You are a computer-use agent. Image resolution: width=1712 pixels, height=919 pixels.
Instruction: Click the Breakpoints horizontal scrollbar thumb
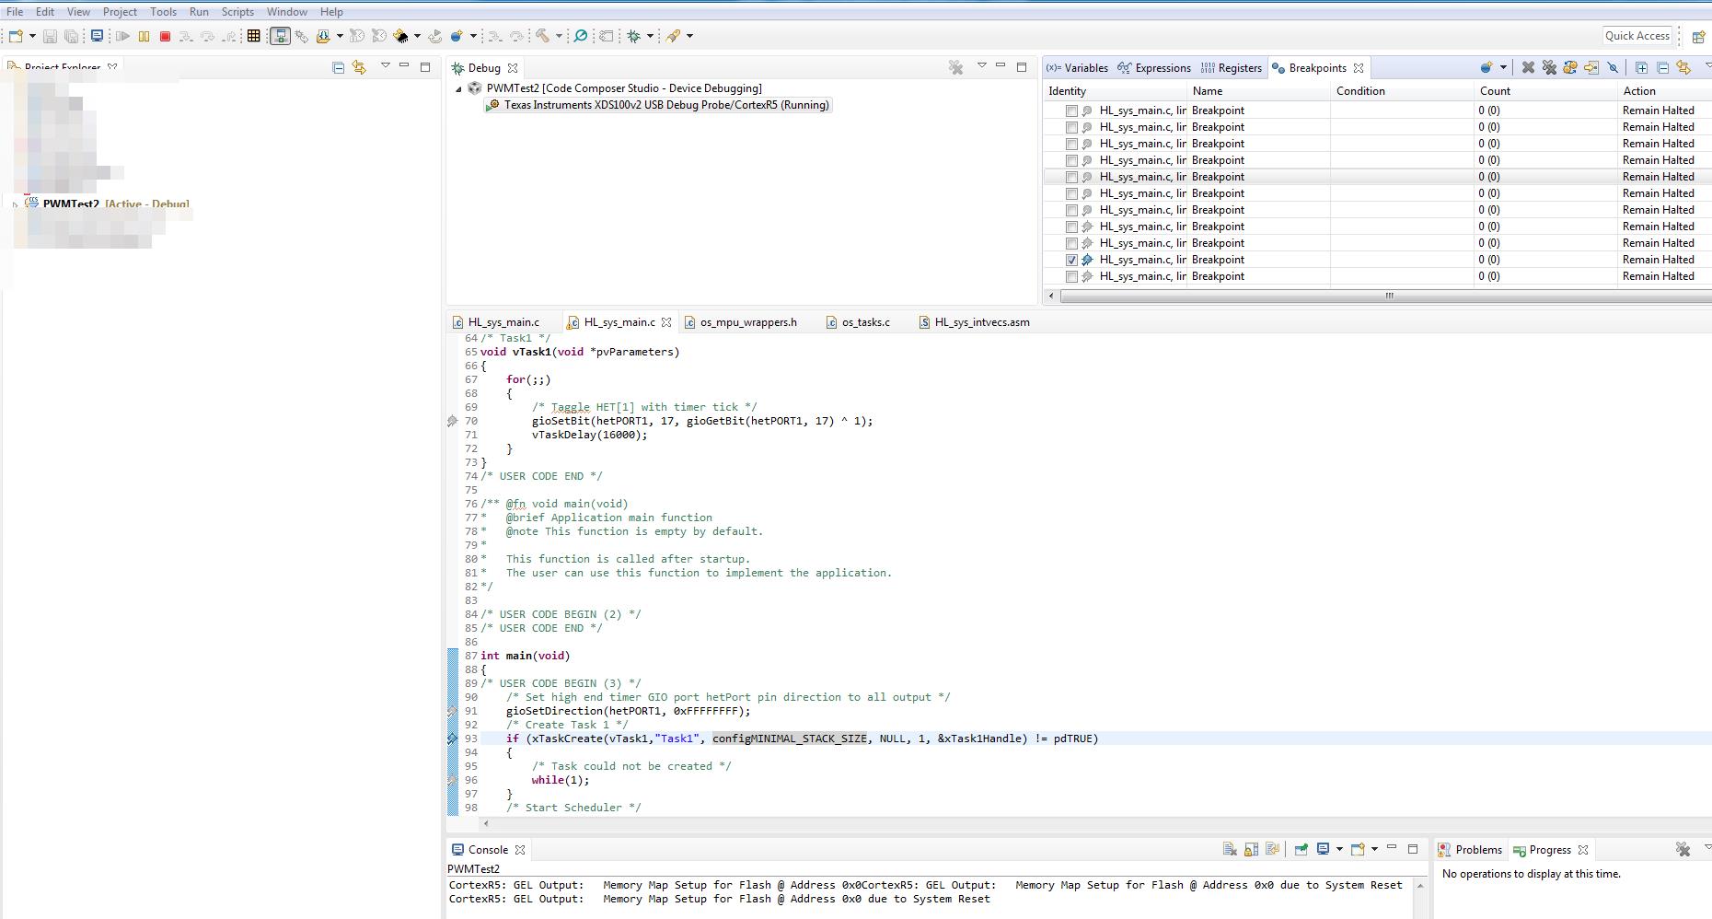coord(1388,296)
